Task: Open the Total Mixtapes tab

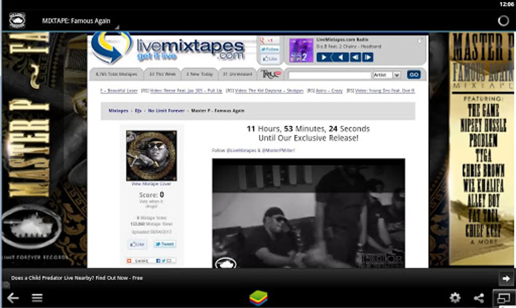Action: [x=116, y=74]
